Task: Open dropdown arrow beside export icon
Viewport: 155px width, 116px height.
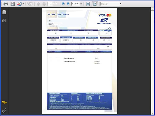Action: pos(23,4)
